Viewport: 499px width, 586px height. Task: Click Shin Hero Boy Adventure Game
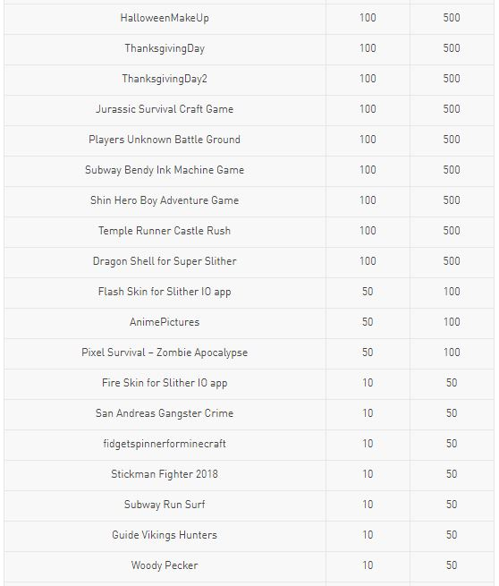165,200
